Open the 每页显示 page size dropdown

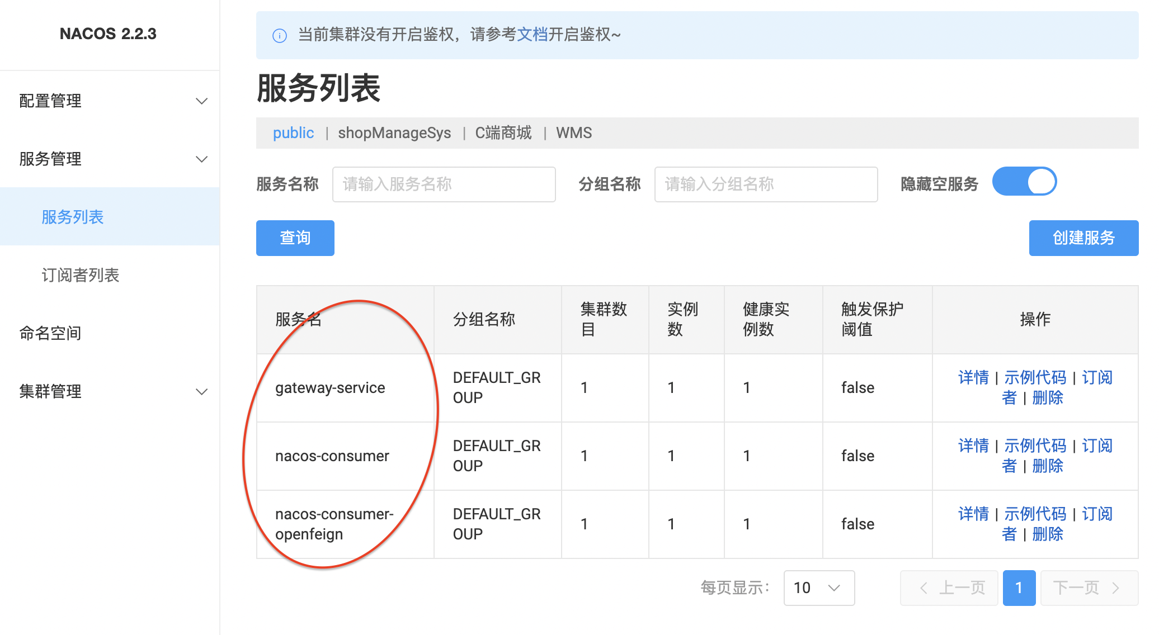818,588
